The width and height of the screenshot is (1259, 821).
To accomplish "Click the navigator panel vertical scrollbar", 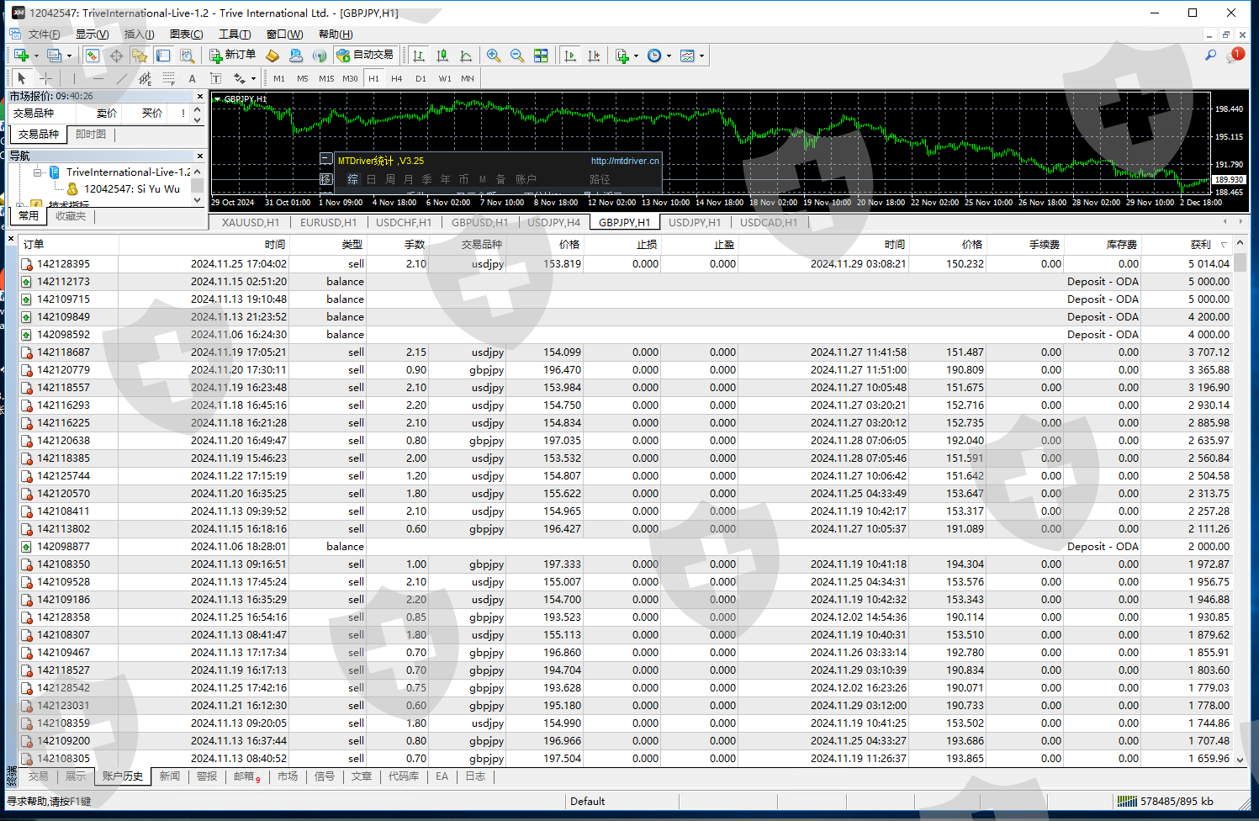I will [x=198, y=186].
